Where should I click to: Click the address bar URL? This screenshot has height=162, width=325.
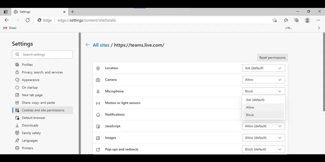(87, 20)
